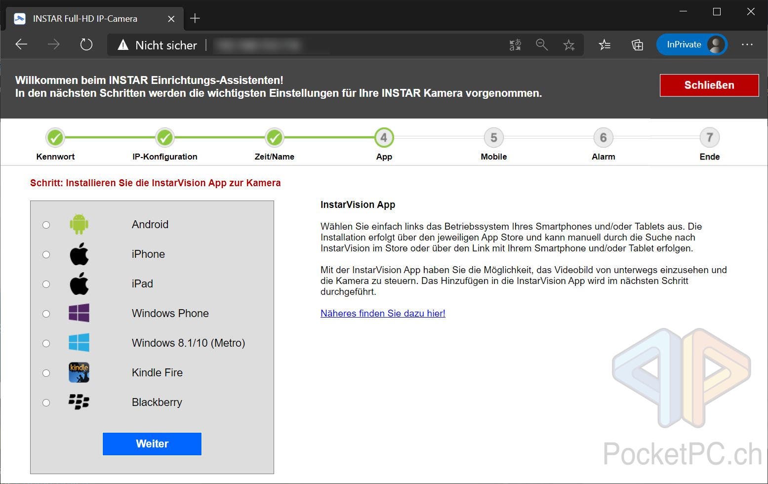Select the Android radio button
This screenshot has height=484, width=768.
(x=46, y=225)
